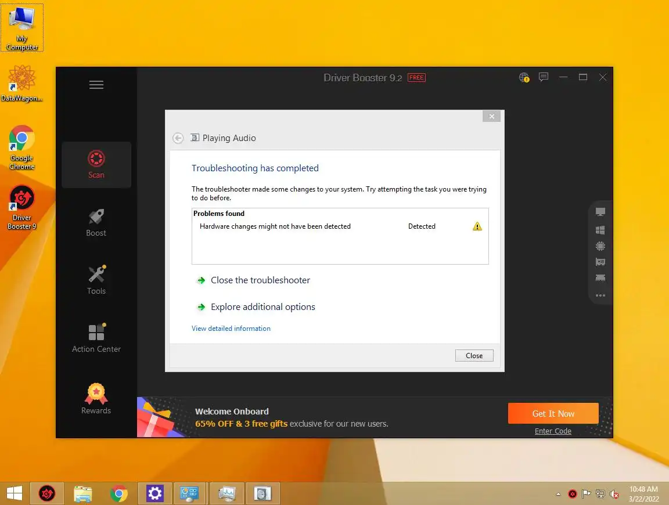Show graphics card info icon
669x505 pixels.
pos(600,262)
